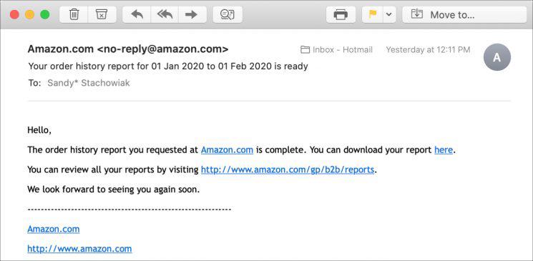
Task: Flag the message with the yellow flag
Action: tap(373, 14)
